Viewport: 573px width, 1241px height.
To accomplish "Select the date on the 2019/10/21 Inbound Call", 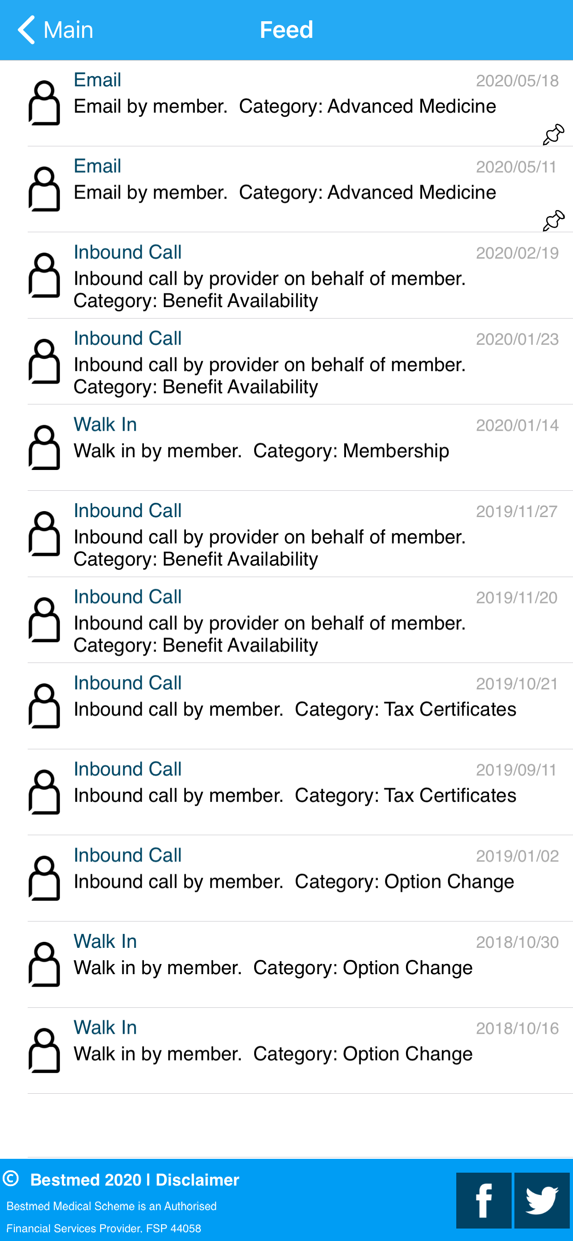I will [517, 683].
